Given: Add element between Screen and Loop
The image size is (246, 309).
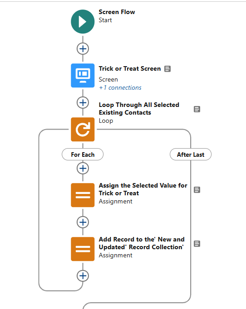Looking at the screenshot, I should coord(83,103).
